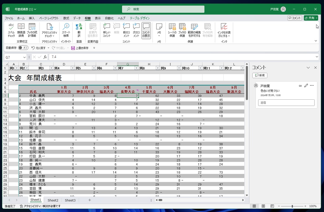
Task: Open more options on 戸田覚 comment
Action: [312, 85]
